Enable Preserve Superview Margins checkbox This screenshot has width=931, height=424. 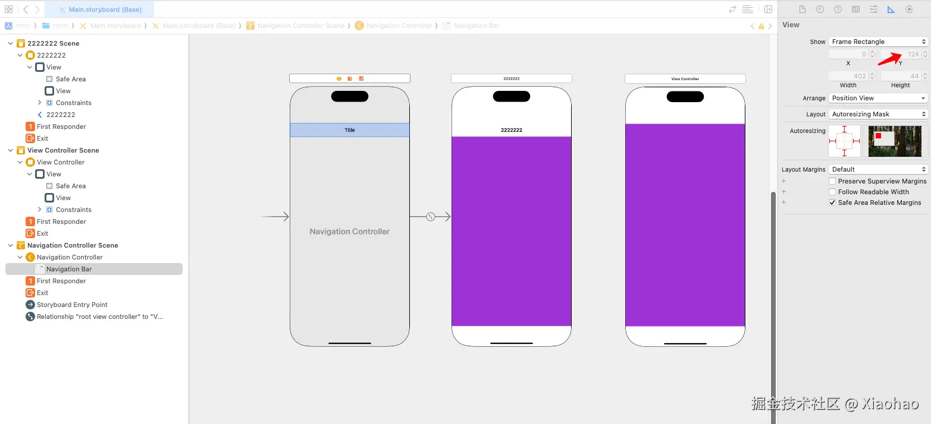pos(832,181)
